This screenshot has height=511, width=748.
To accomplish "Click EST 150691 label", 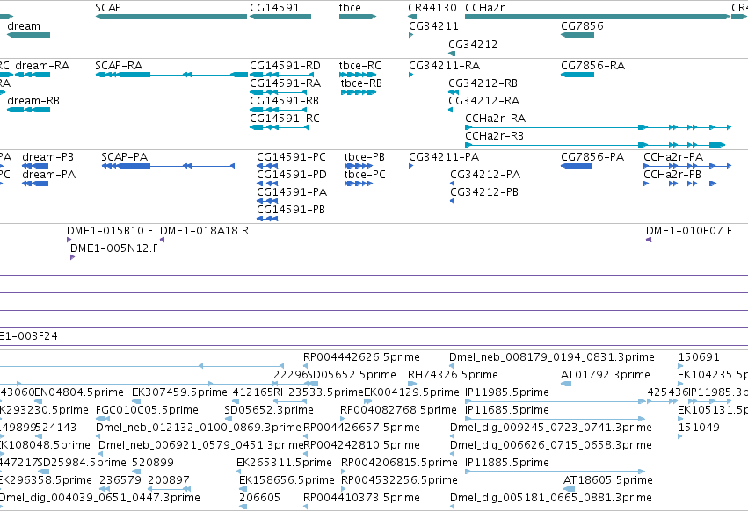I will pos(699,357).
